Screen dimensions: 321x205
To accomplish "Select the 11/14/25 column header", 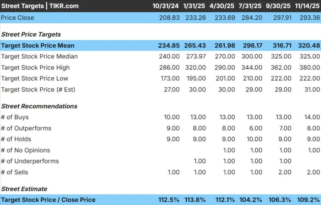I will 307,6.
